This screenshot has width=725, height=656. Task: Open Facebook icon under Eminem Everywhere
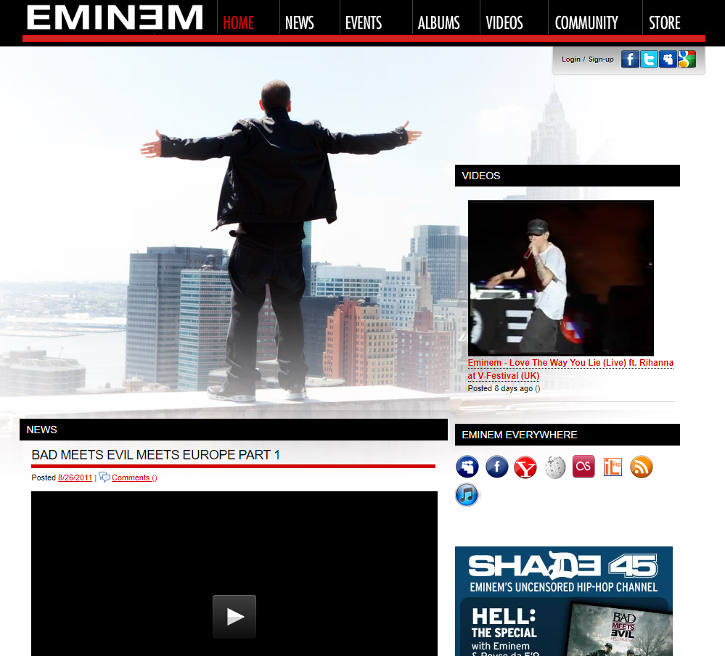(496, 467)
